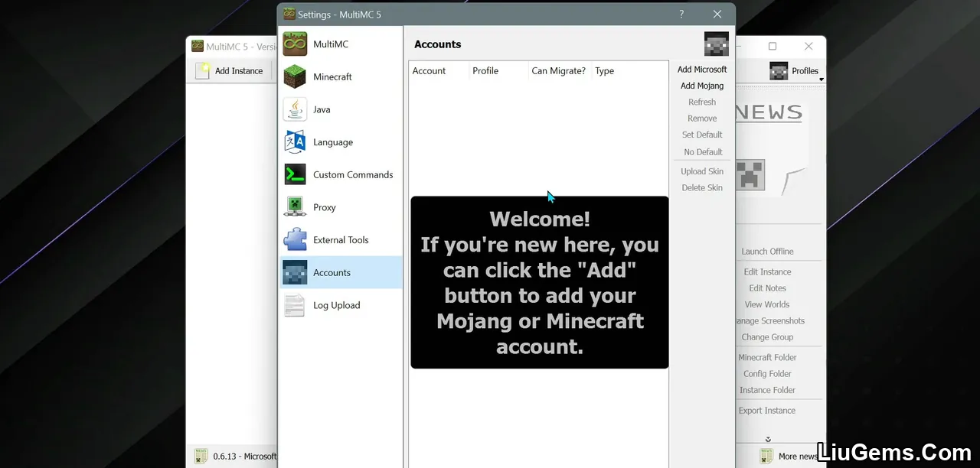Close the main MultiMC window behind Settings

click(x=808, y=47)
